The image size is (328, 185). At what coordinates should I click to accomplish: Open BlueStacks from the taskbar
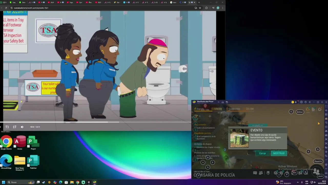point(95,182)
